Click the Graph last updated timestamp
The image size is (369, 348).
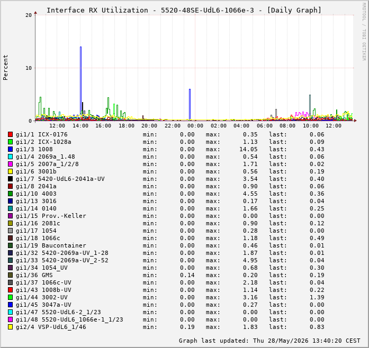point(269,341)
